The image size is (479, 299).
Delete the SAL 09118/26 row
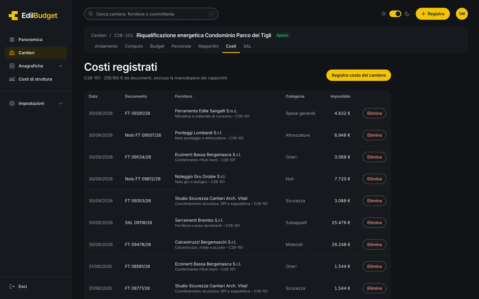click(374, 223)
